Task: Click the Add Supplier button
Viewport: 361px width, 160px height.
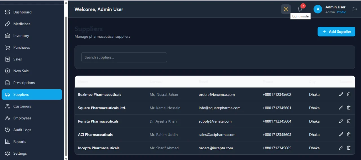Action: pyautogui.click(x=336, y=31)
